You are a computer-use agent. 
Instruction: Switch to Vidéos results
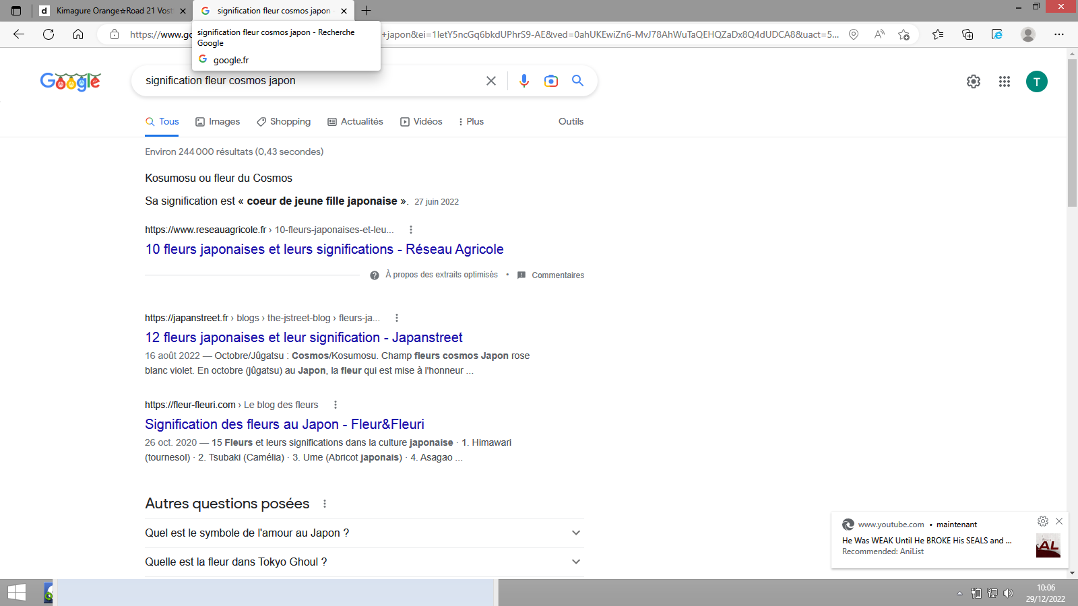421,122
